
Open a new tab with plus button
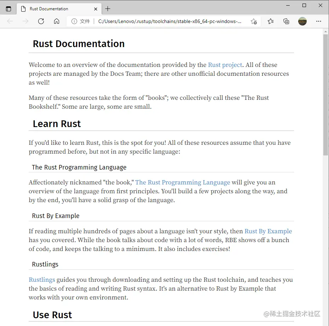tap(108, 9)
